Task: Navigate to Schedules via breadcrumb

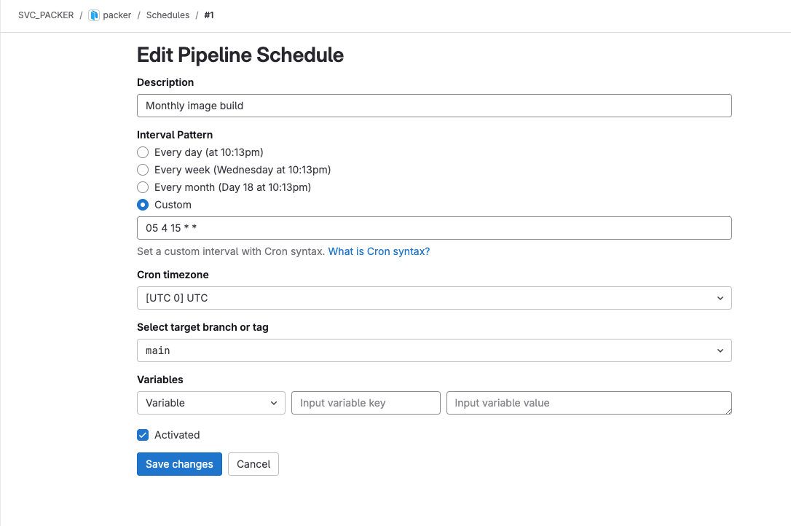Action: coord(168,15)
